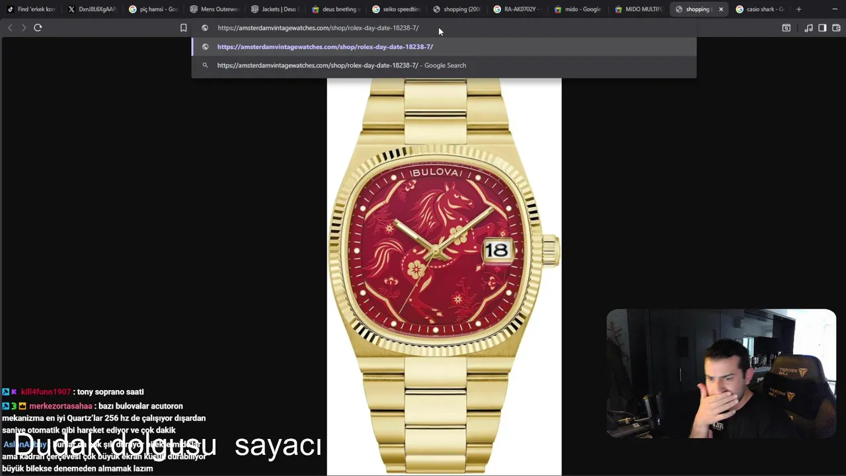Click chat username merkezortasahaa
Screen dimensions: 846x476
click(61, 406)
